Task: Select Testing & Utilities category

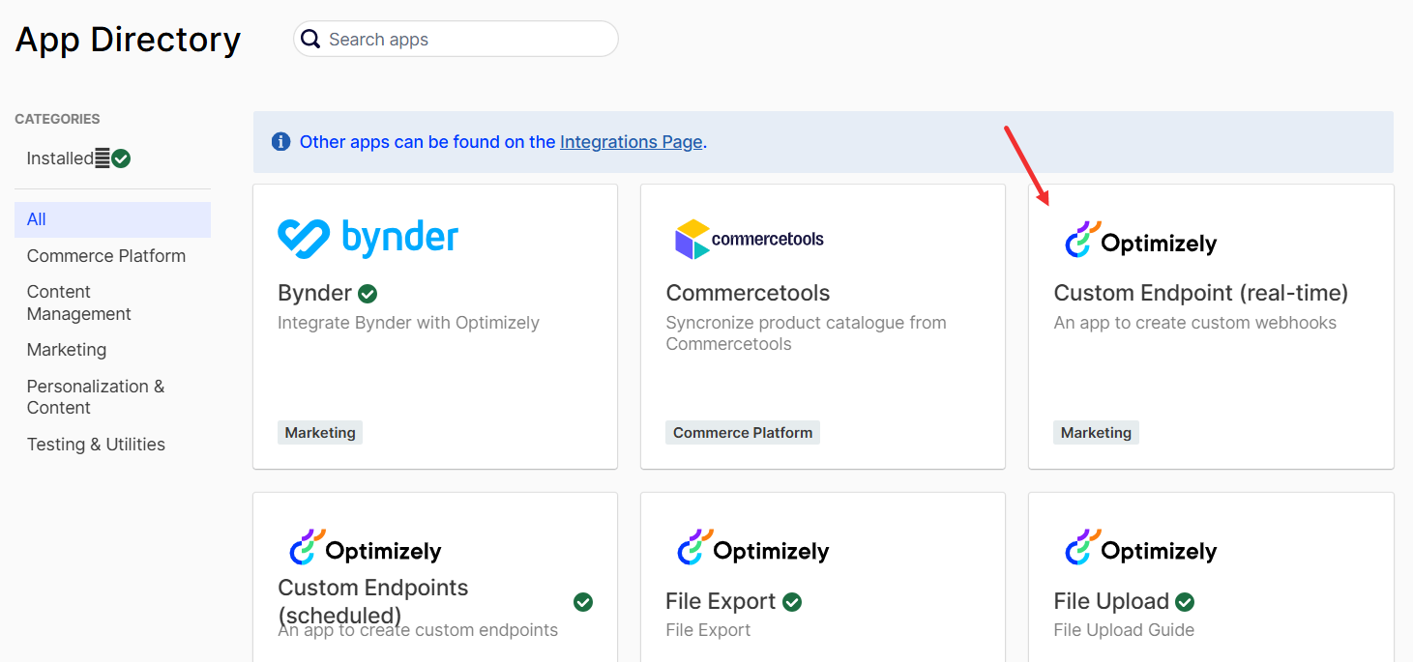Action: (x=96, y=445)
